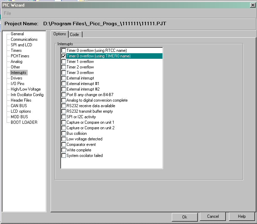
Task: Open I/O Pins settings
Action: pos(18,84)
